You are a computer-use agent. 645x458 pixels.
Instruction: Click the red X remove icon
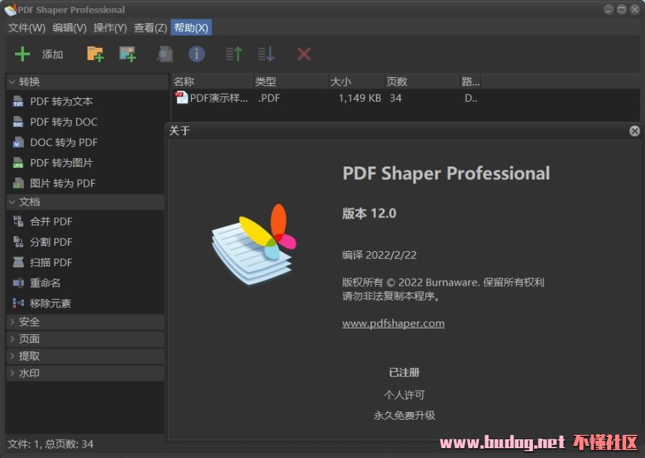[x=304, y=54]
